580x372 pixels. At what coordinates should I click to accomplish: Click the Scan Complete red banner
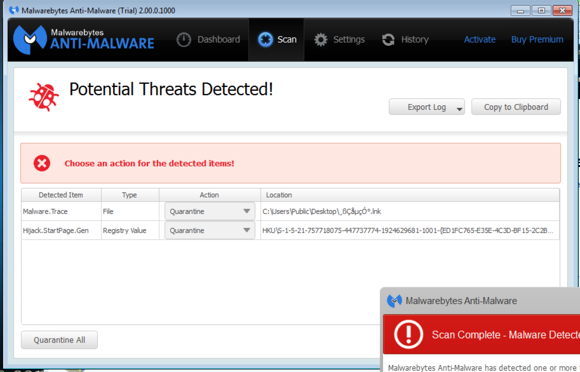482,334
